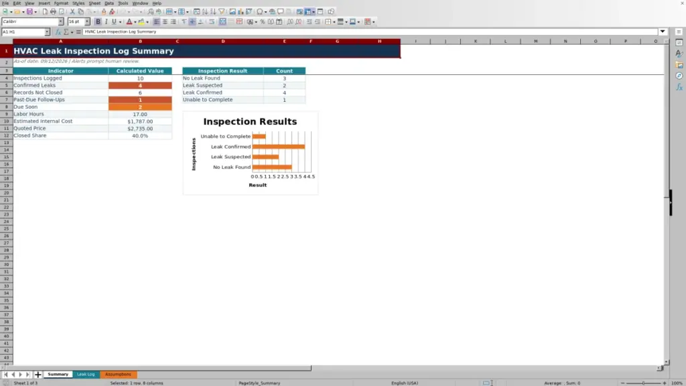686x386 pixels.
Task: Open the AutoFilter funnel tool
Action: tap(221, 11)
